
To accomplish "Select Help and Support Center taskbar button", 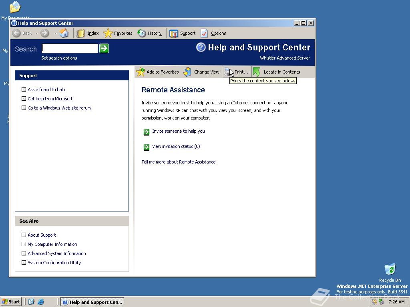I will [92, 302].
